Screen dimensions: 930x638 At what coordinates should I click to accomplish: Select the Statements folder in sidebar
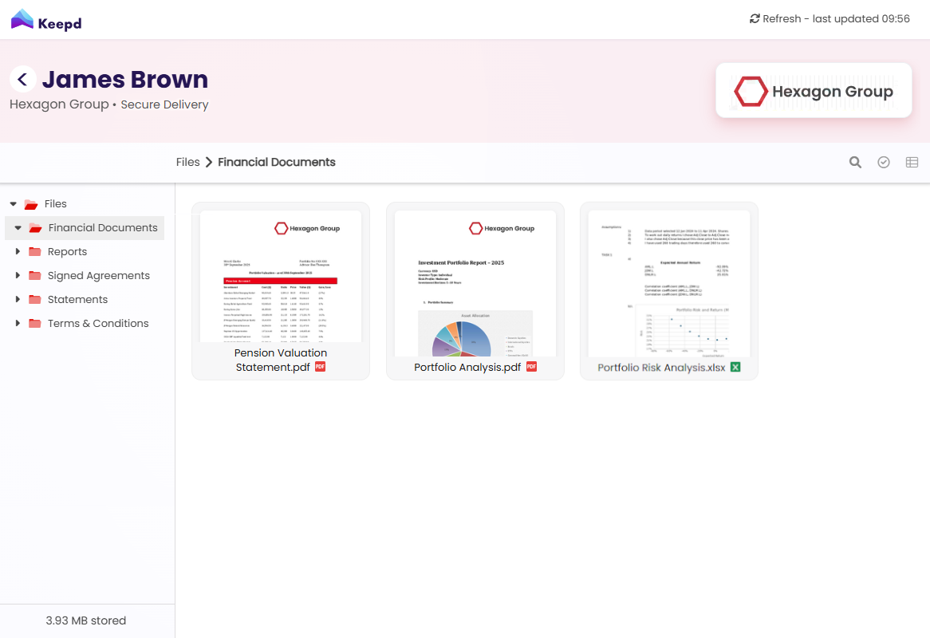point(77,300)
